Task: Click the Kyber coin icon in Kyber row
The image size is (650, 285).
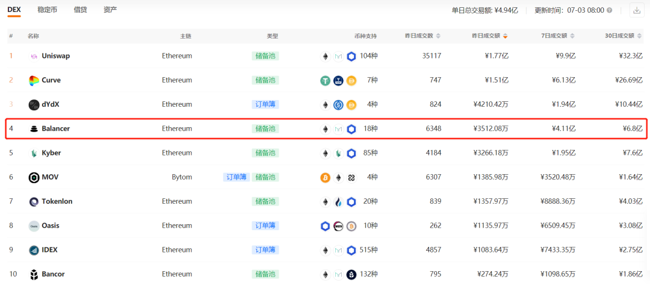Action: point(339,154)
